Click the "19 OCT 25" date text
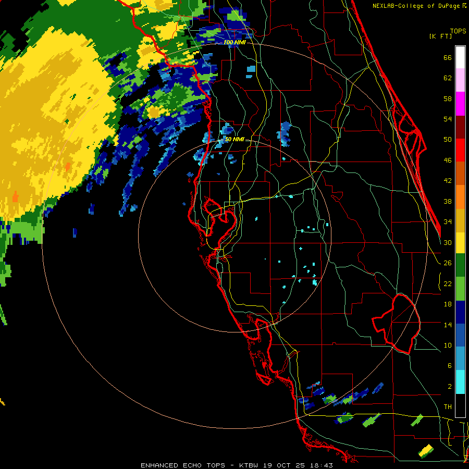The height and width of the screenshot is (469, 469). tap(284, 465)
